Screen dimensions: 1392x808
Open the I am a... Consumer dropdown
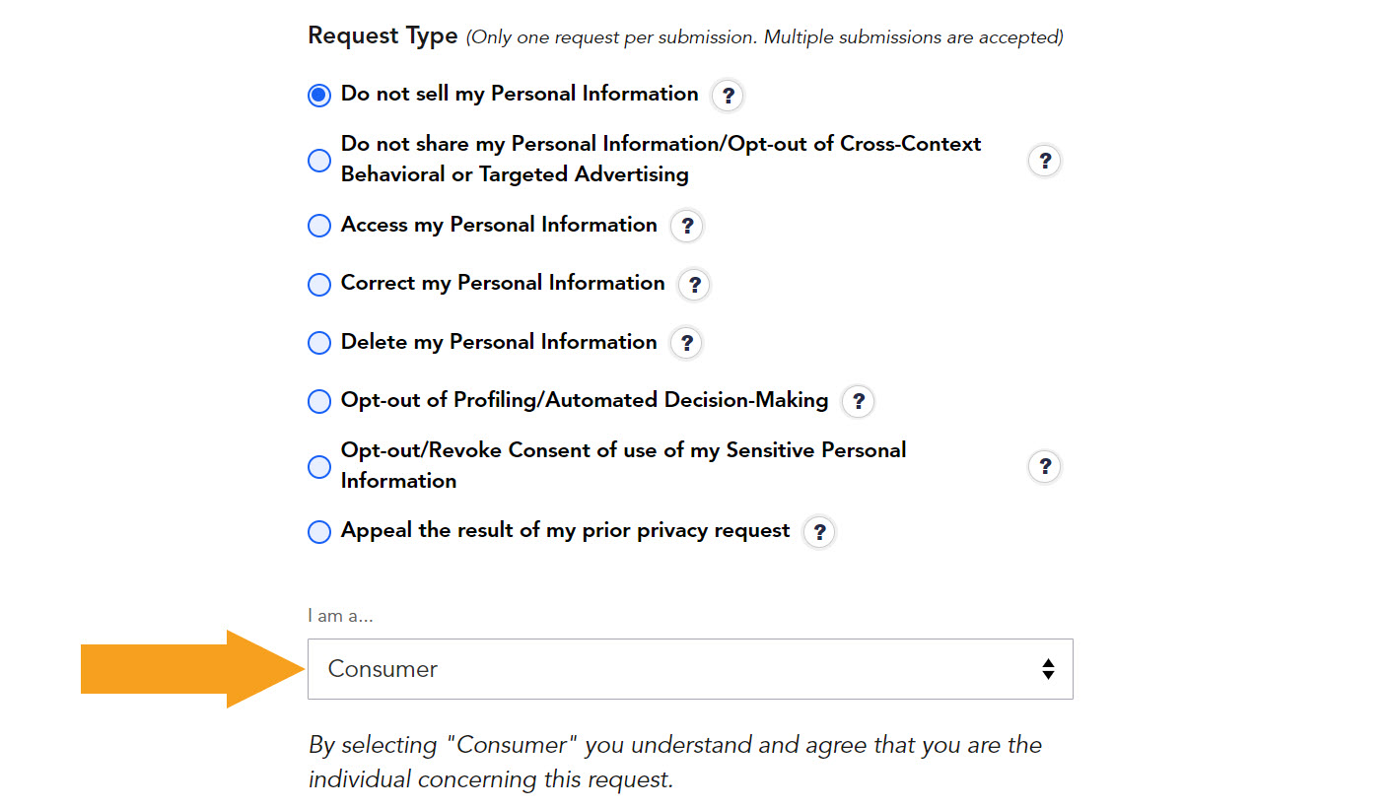pyautogui.click(x=690, y=669)
